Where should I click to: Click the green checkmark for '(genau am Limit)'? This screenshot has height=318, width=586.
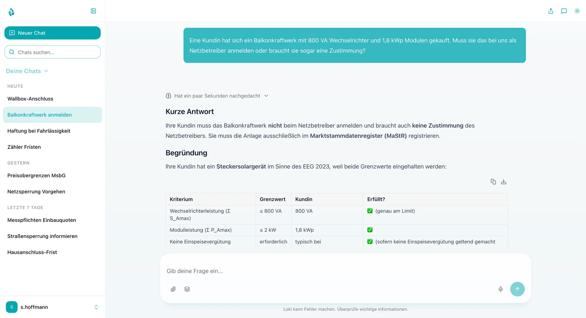[x=370, y=211]
